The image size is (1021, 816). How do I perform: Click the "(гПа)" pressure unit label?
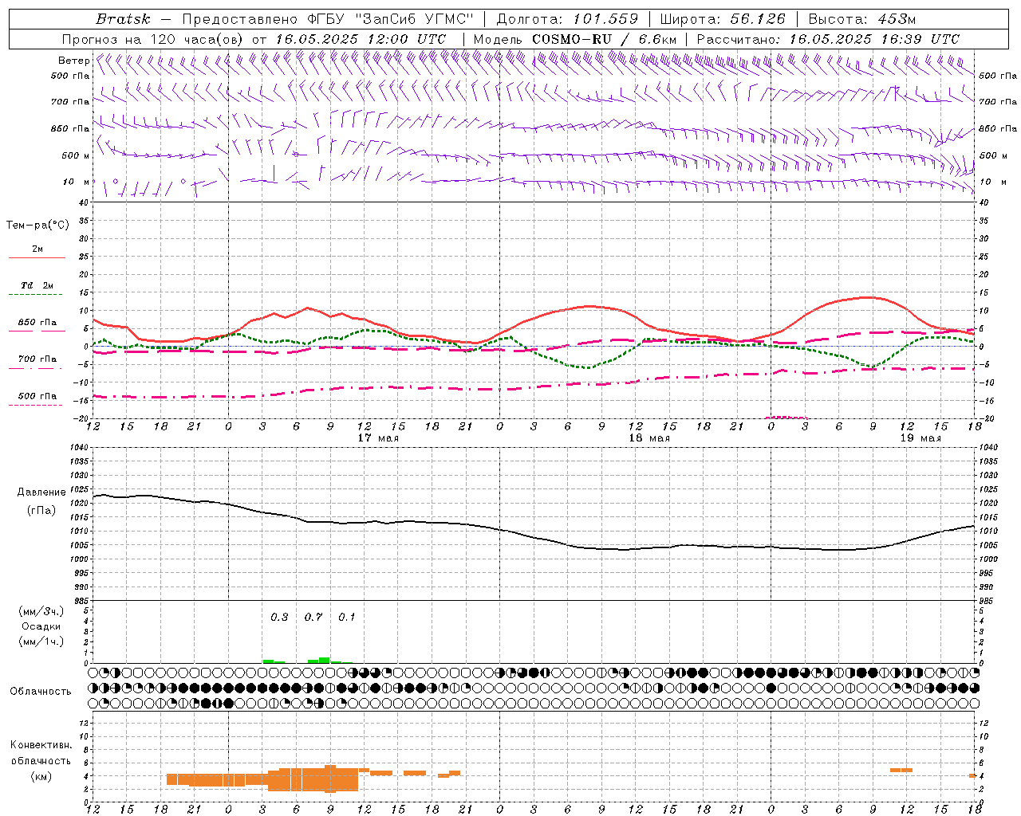tap(41, 511)
